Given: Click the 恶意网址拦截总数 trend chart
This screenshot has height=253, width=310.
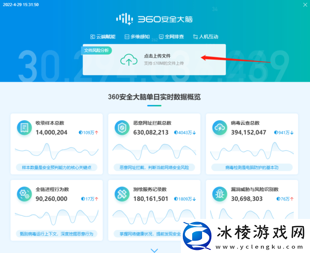Looking at the screenshot, I should click(154, 151).
